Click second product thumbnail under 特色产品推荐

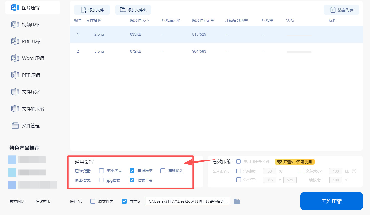click(x=12, y=172)
